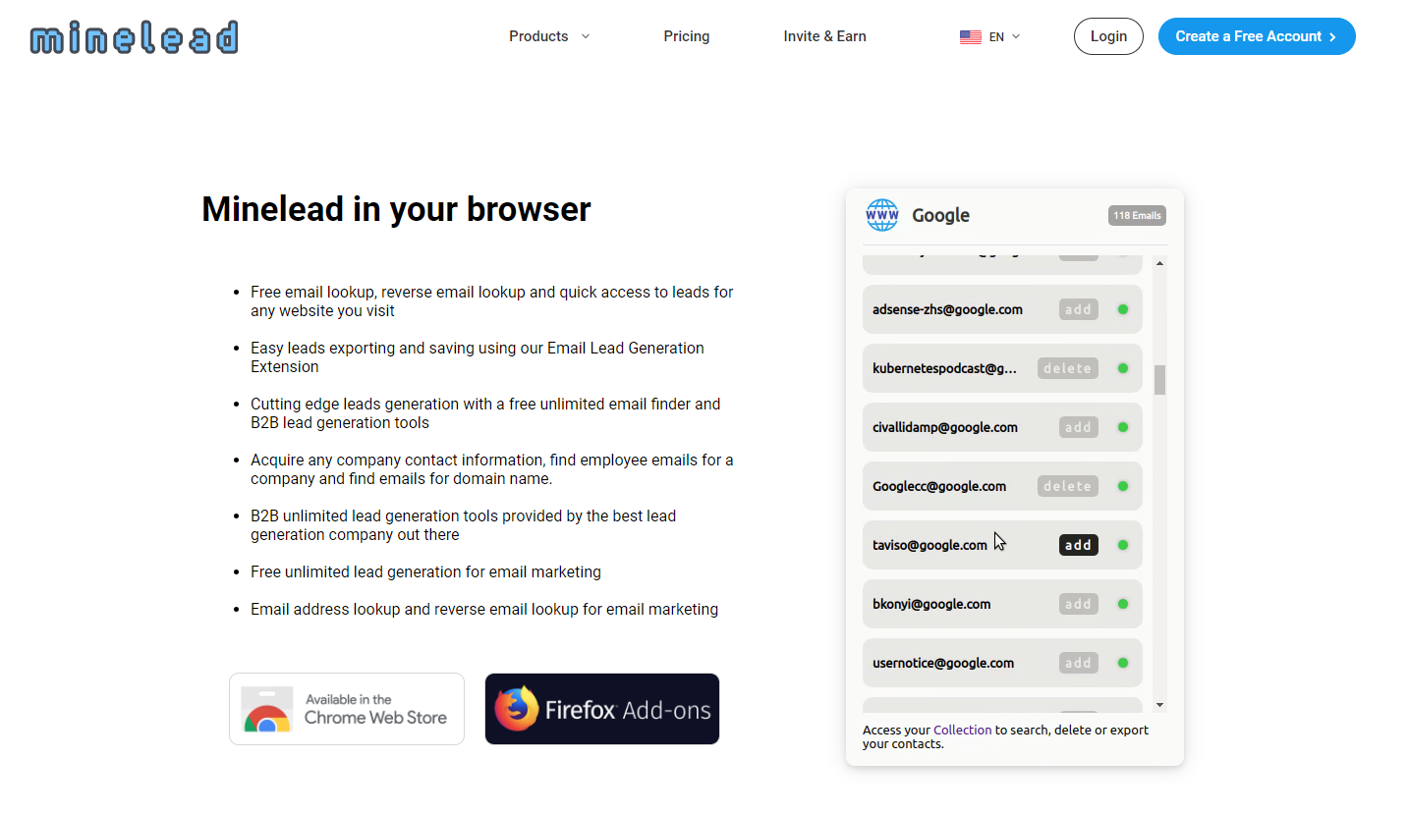This screenshot has height=814, width=1408.
Task: Click green status dot for kubernetespodcast email
Action: point(1123,368)
